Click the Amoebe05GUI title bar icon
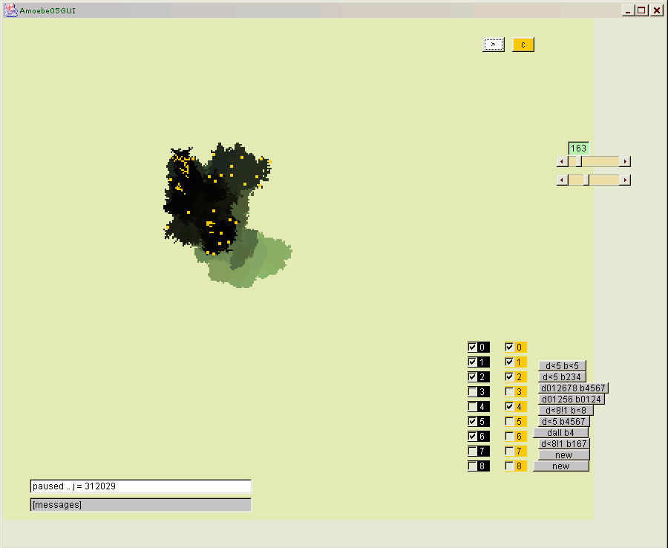Screen dimensions: 668x548 pyautogui.click(x=10, y=10)
